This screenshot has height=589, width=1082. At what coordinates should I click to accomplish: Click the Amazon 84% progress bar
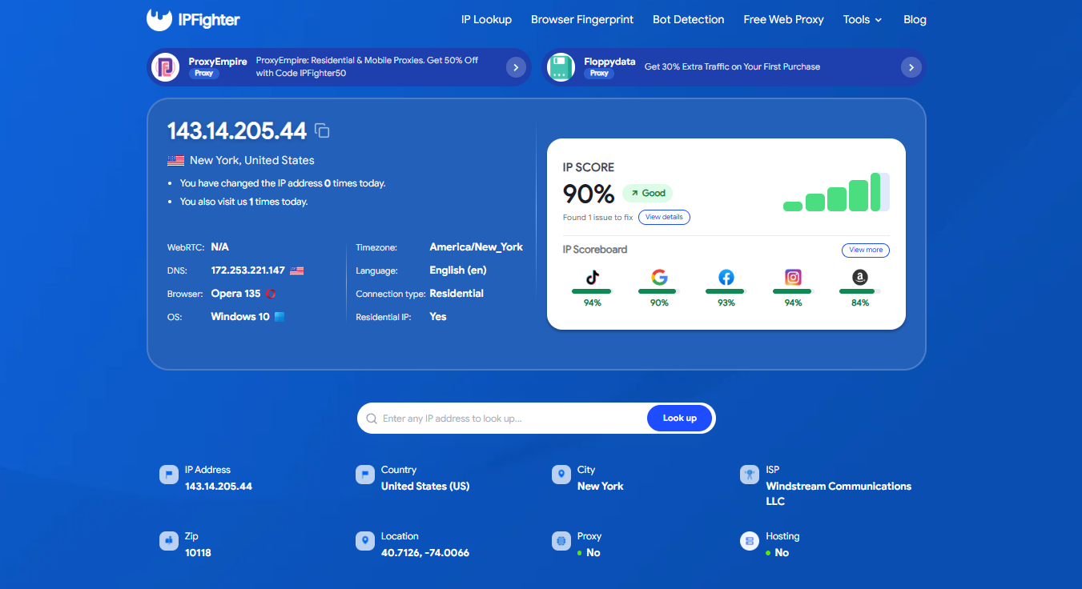[860, 291]
